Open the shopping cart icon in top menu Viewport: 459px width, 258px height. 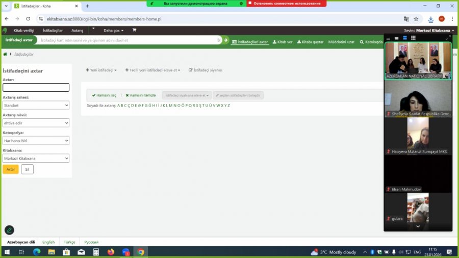135,30
